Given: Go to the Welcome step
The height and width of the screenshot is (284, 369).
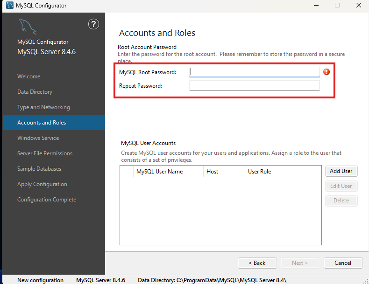Looking at the screenshot, I should click(28, 76).
